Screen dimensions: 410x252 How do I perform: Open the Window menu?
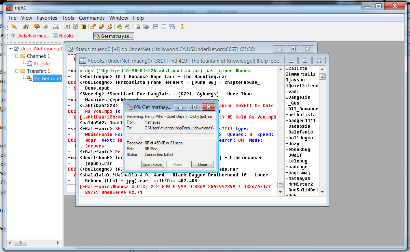tap(119, 18)
